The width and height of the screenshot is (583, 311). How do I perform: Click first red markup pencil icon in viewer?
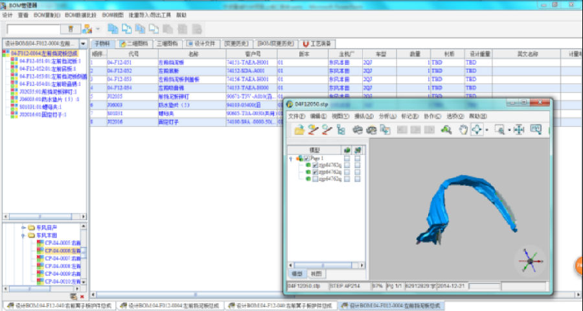point(314,130)
